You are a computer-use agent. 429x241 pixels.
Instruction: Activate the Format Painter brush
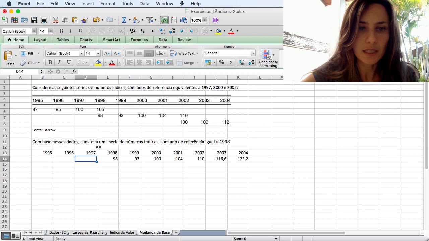tap(85, 20)
